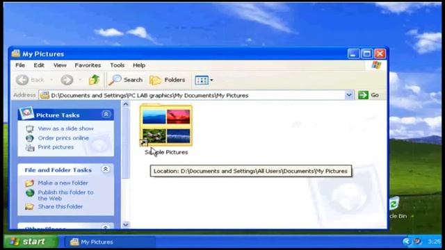Click the new folder icon
This screenshot has width=445, height=250.
(29, 183)
